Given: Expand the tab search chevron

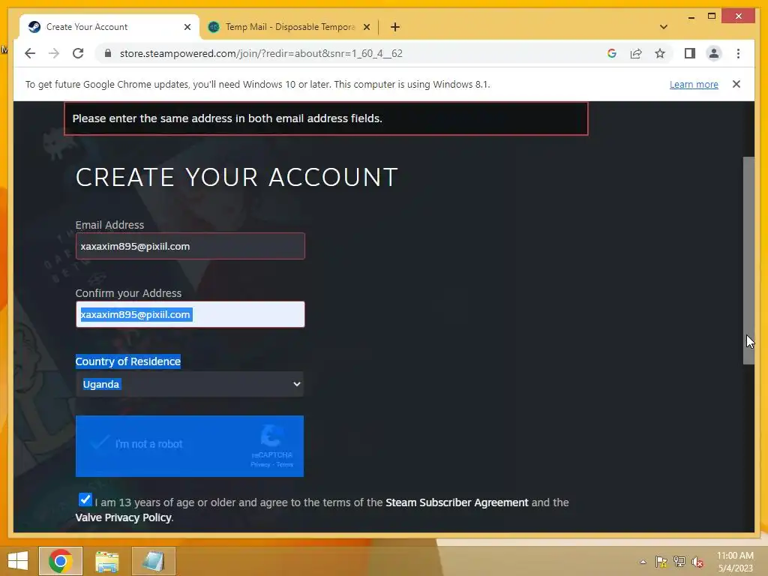Looking at the screenshot, I should 663,27.
